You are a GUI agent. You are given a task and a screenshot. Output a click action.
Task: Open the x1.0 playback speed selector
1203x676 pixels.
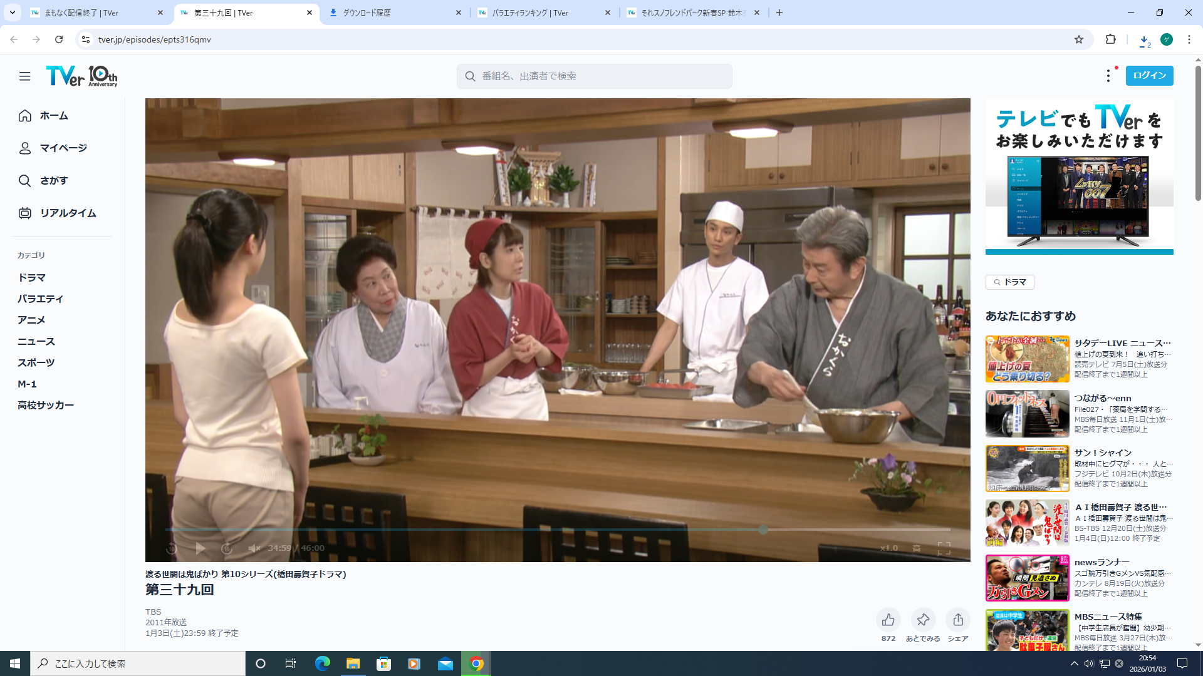(x=888, y=548)
